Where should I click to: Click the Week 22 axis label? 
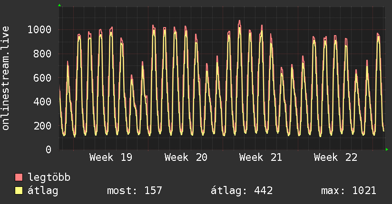pos(335,158)
